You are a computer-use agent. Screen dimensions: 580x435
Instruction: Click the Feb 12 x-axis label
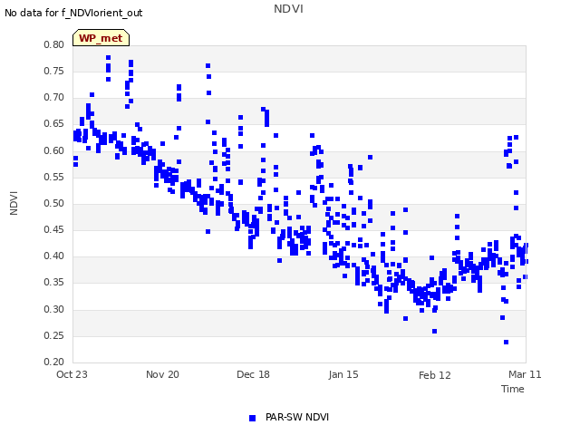435,375
